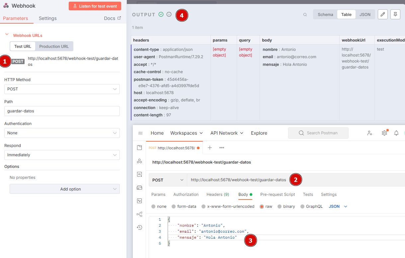The image size is (405, 258).
Task: Open the Docs link
Action: 113,18
